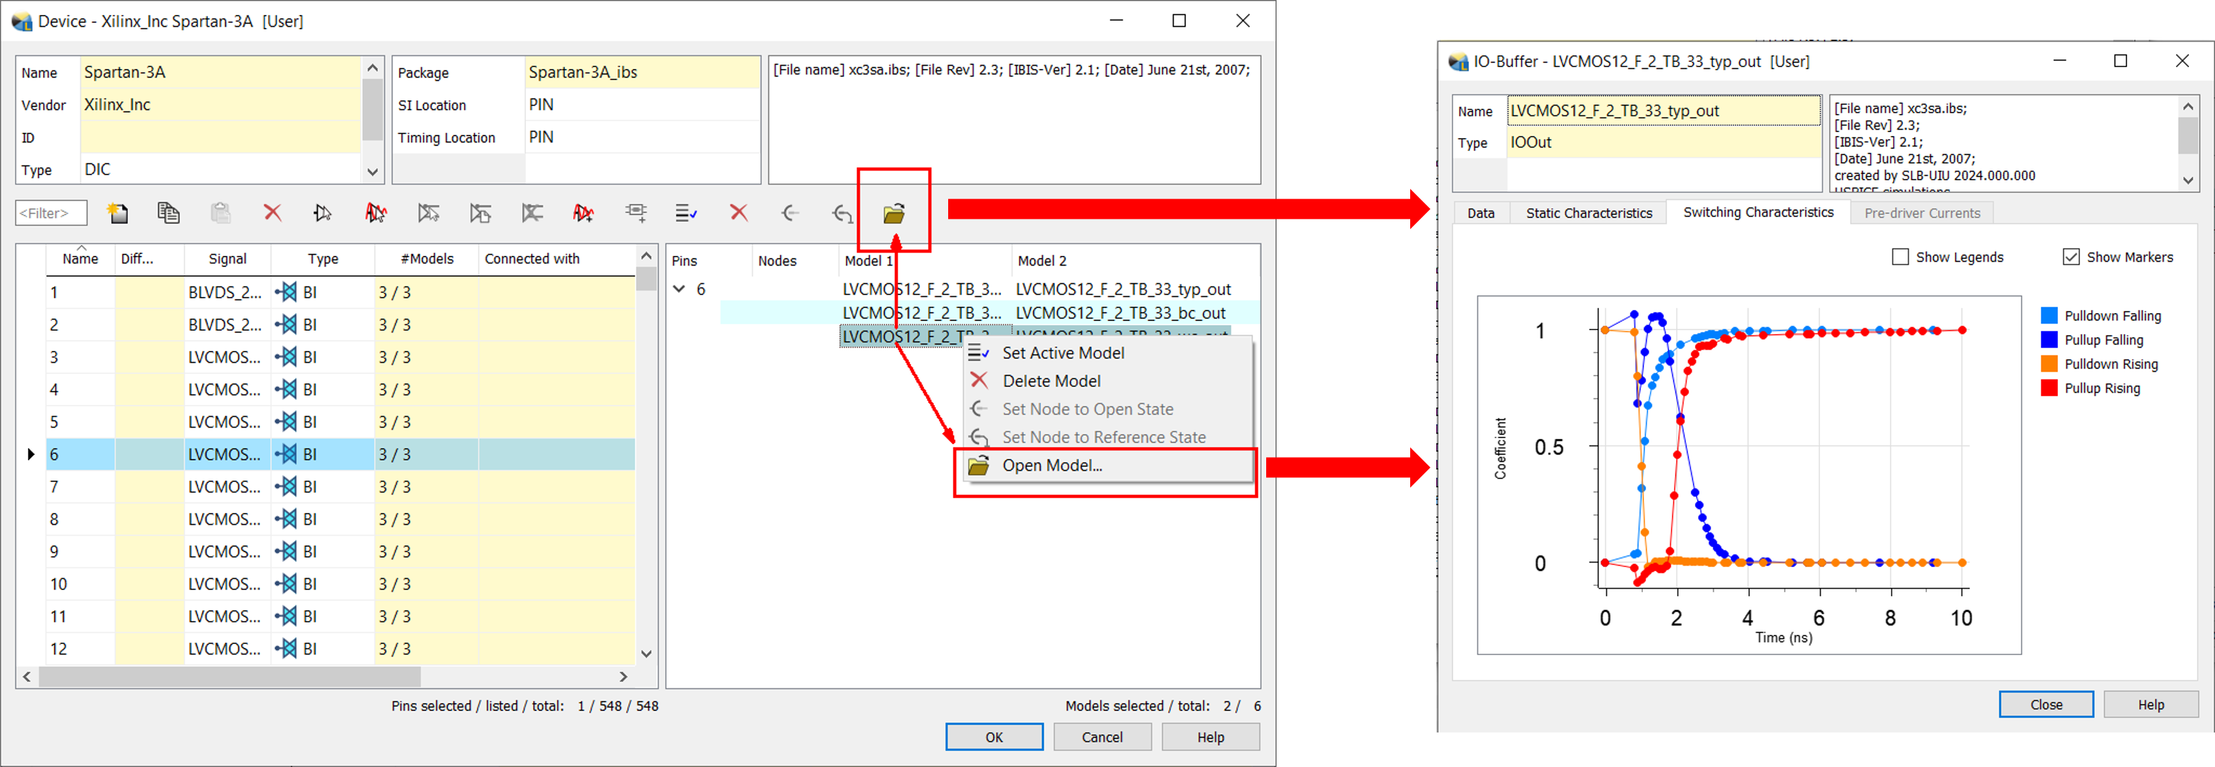Click the pin Filter input field

point(51,213)
